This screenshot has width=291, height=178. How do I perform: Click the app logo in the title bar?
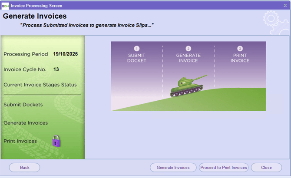[5, 6]
